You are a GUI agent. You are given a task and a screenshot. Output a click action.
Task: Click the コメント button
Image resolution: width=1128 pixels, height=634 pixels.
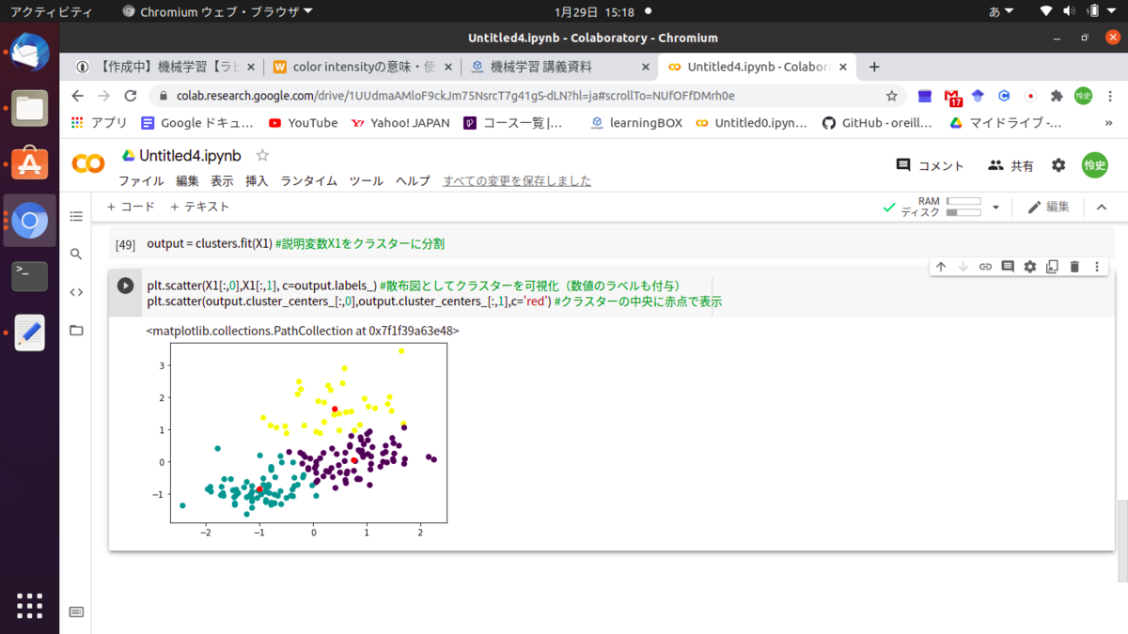click(930, 165)
